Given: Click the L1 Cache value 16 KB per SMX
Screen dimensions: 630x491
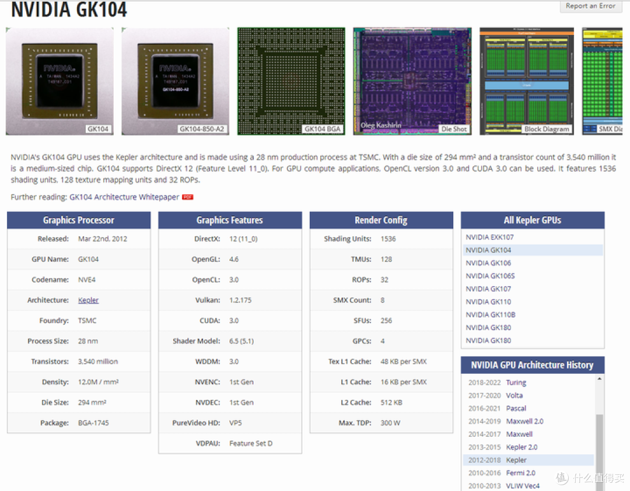Looking at the screenshot, I should pos(404,382).
